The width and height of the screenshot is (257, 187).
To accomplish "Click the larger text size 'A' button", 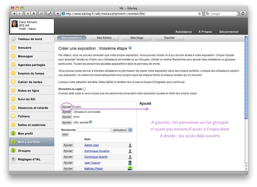I will (x=33, y=13).
